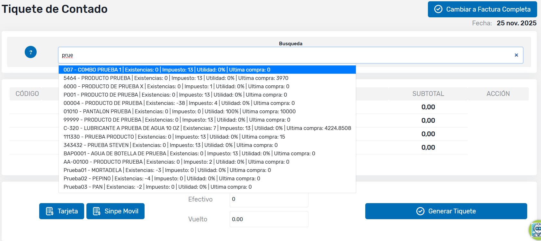
Task: Pick the Prueba03 - PAN entry
Action: coord(157,187)
